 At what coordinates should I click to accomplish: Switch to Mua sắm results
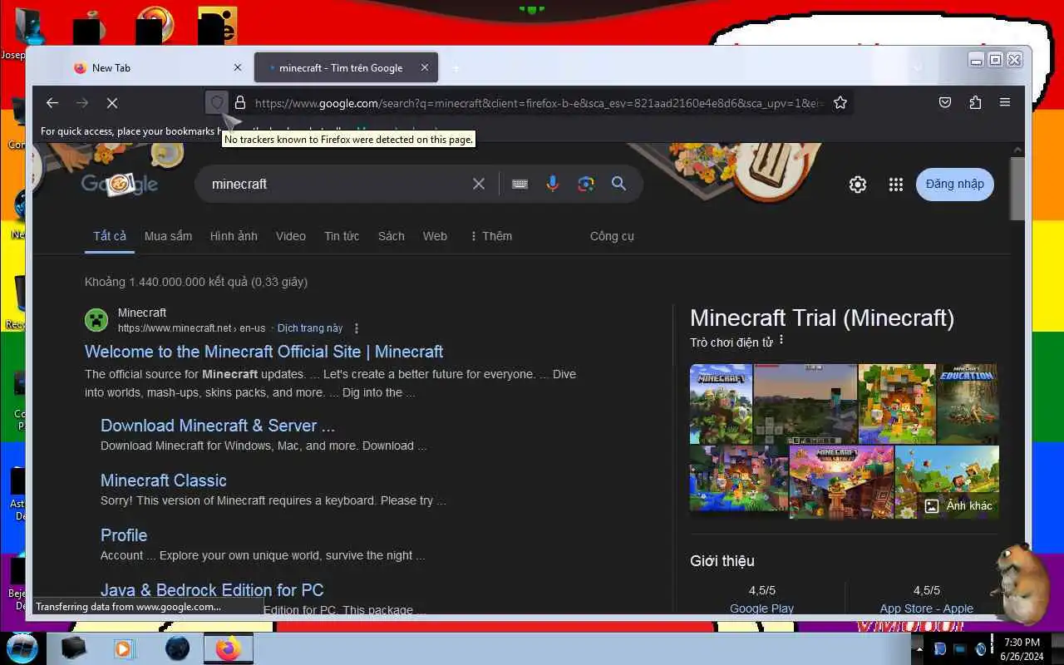pyautogui.click(x=168, y=236)
